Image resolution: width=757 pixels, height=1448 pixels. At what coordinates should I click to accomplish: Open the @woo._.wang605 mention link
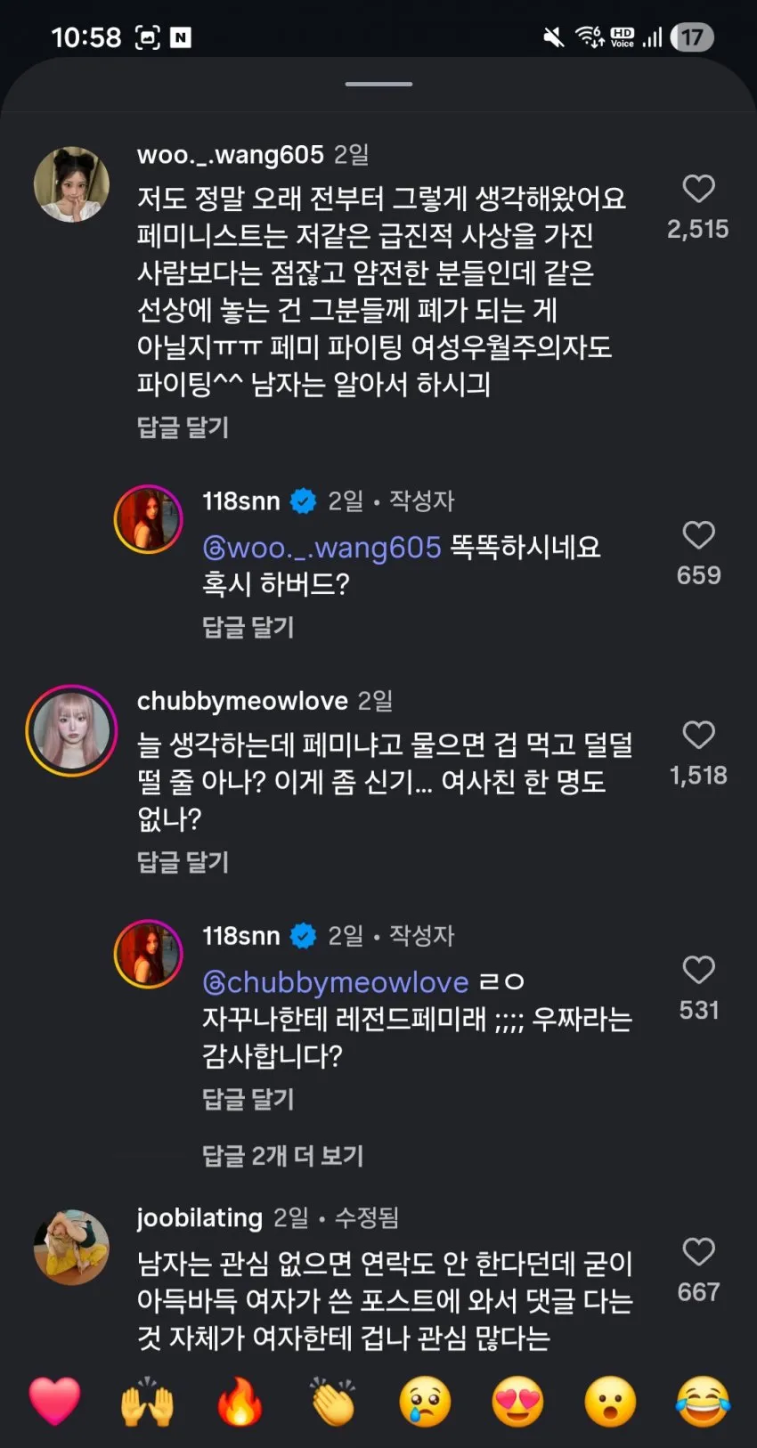pyautogui.click(x=322, y=547)
